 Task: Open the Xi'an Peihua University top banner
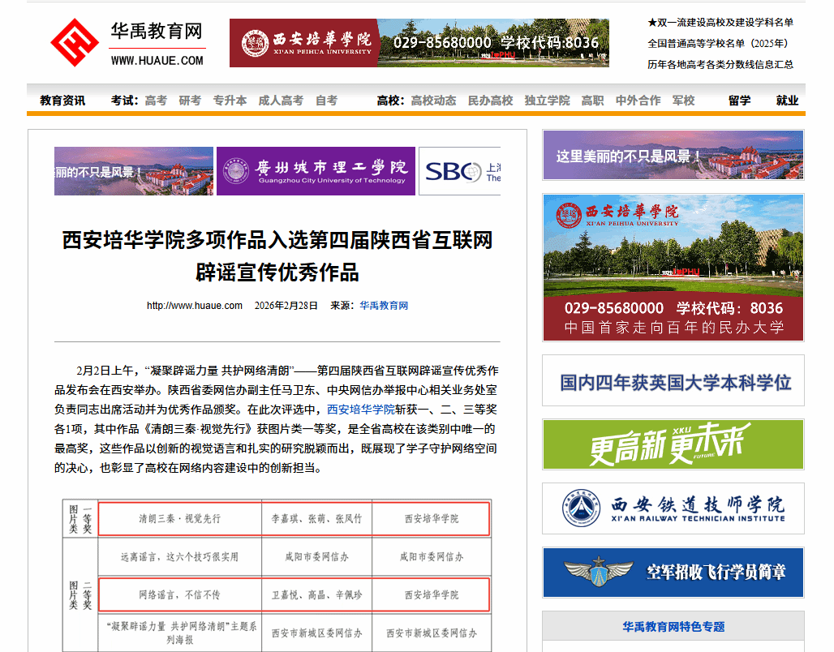point(419,43)
